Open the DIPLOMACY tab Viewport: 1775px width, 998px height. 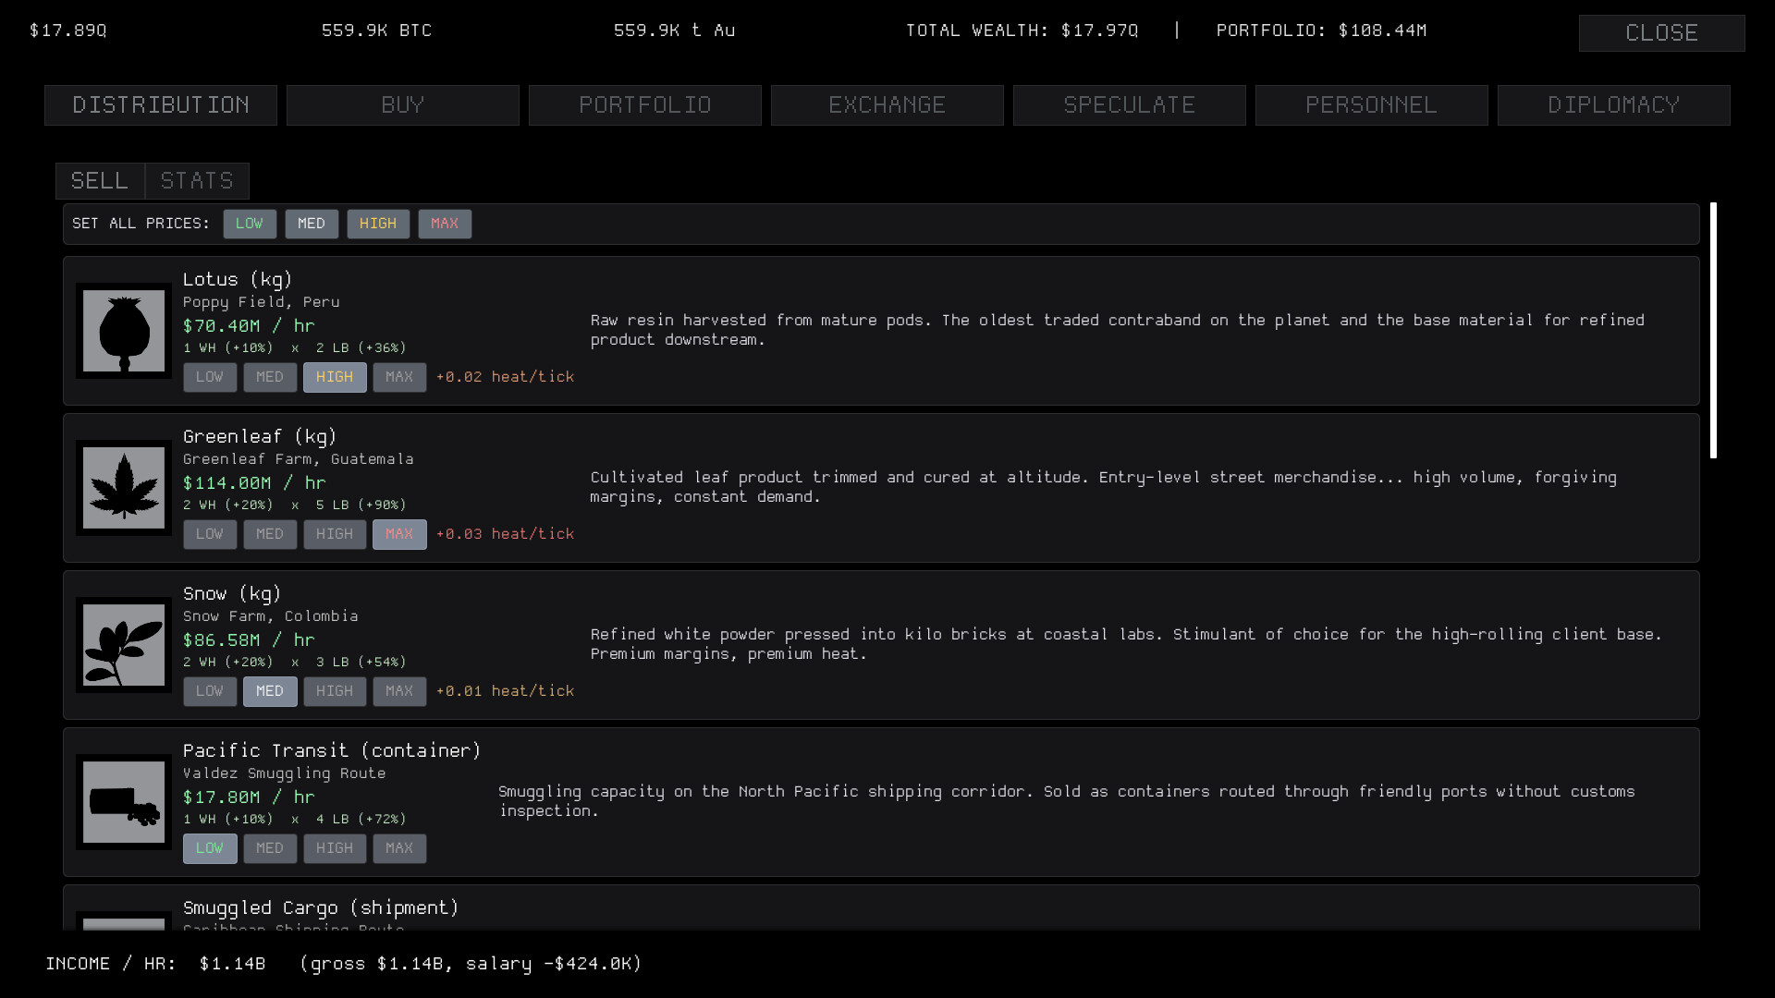tap(1614, 105)
